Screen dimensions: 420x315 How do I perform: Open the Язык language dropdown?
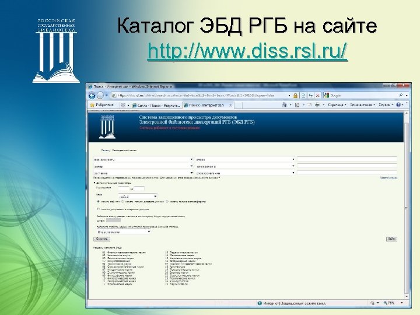click(x=138, y=197)
